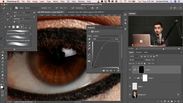The width and height of the screenshot is (183, 103).
Task: Hide the Curves 1 layer
Action: [130, 70]
